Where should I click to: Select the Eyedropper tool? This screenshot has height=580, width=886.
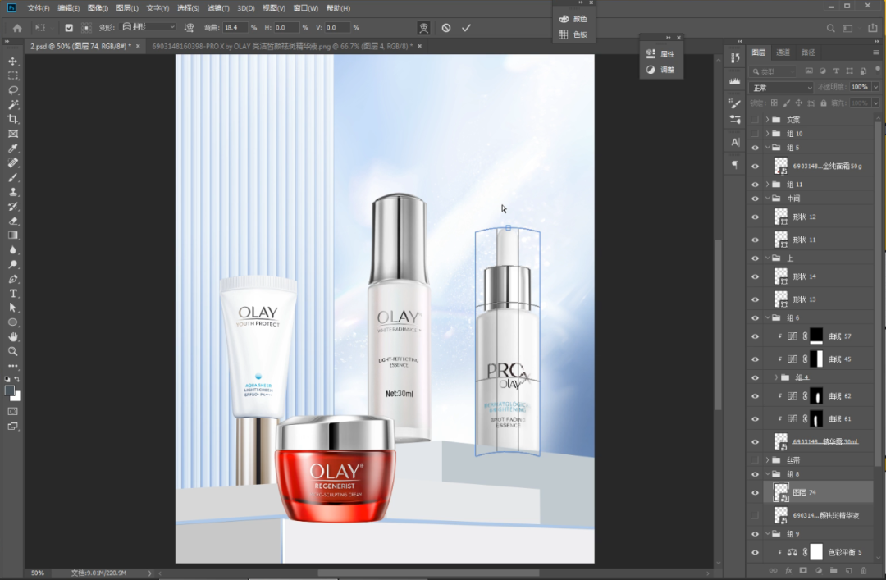(12, 148)
